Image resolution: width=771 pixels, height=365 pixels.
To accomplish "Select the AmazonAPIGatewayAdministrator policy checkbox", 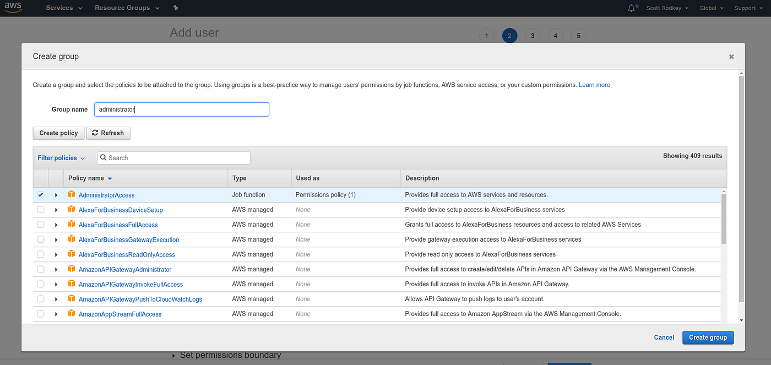I will [40, 269].
